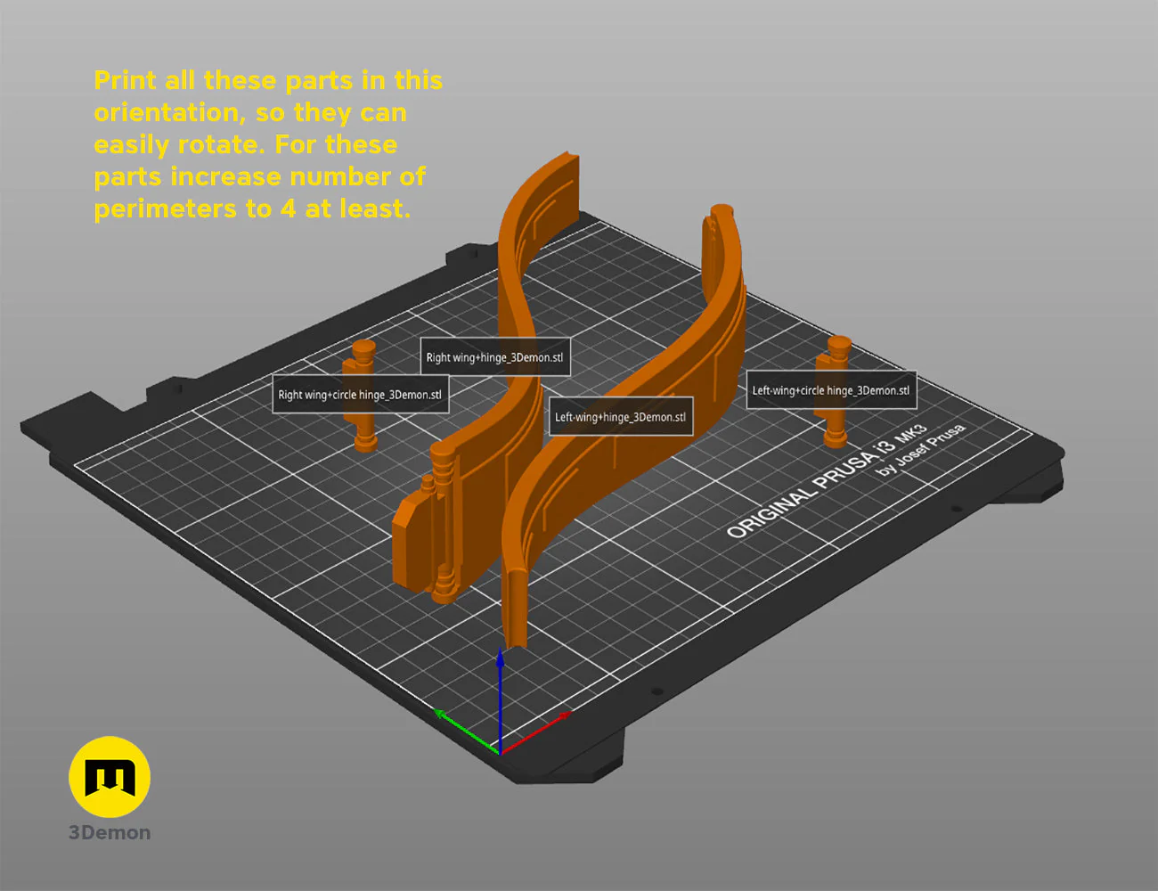This screenshot has width=1158, height=891.
Task: Click the red X axis arrow
Action: pyautogui.click(x=536, y=732)
